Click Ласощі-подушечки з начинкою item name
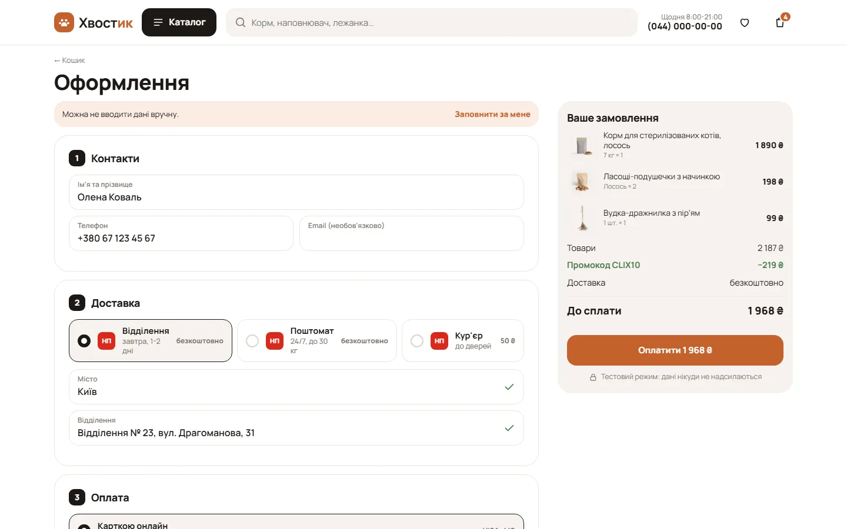 click(662, 177)
